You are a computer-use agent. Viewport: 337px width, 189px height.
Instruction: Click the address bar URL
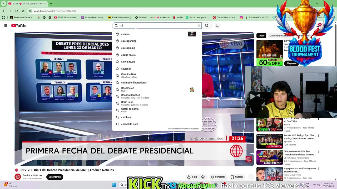[55, 11]
